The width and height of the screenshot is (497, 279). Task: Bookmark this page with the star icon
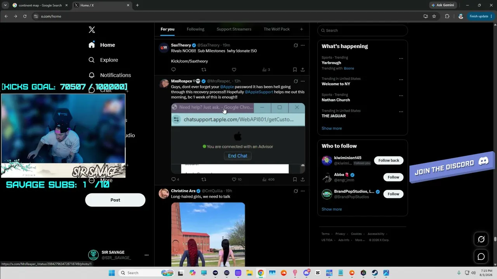coord(434,16)
